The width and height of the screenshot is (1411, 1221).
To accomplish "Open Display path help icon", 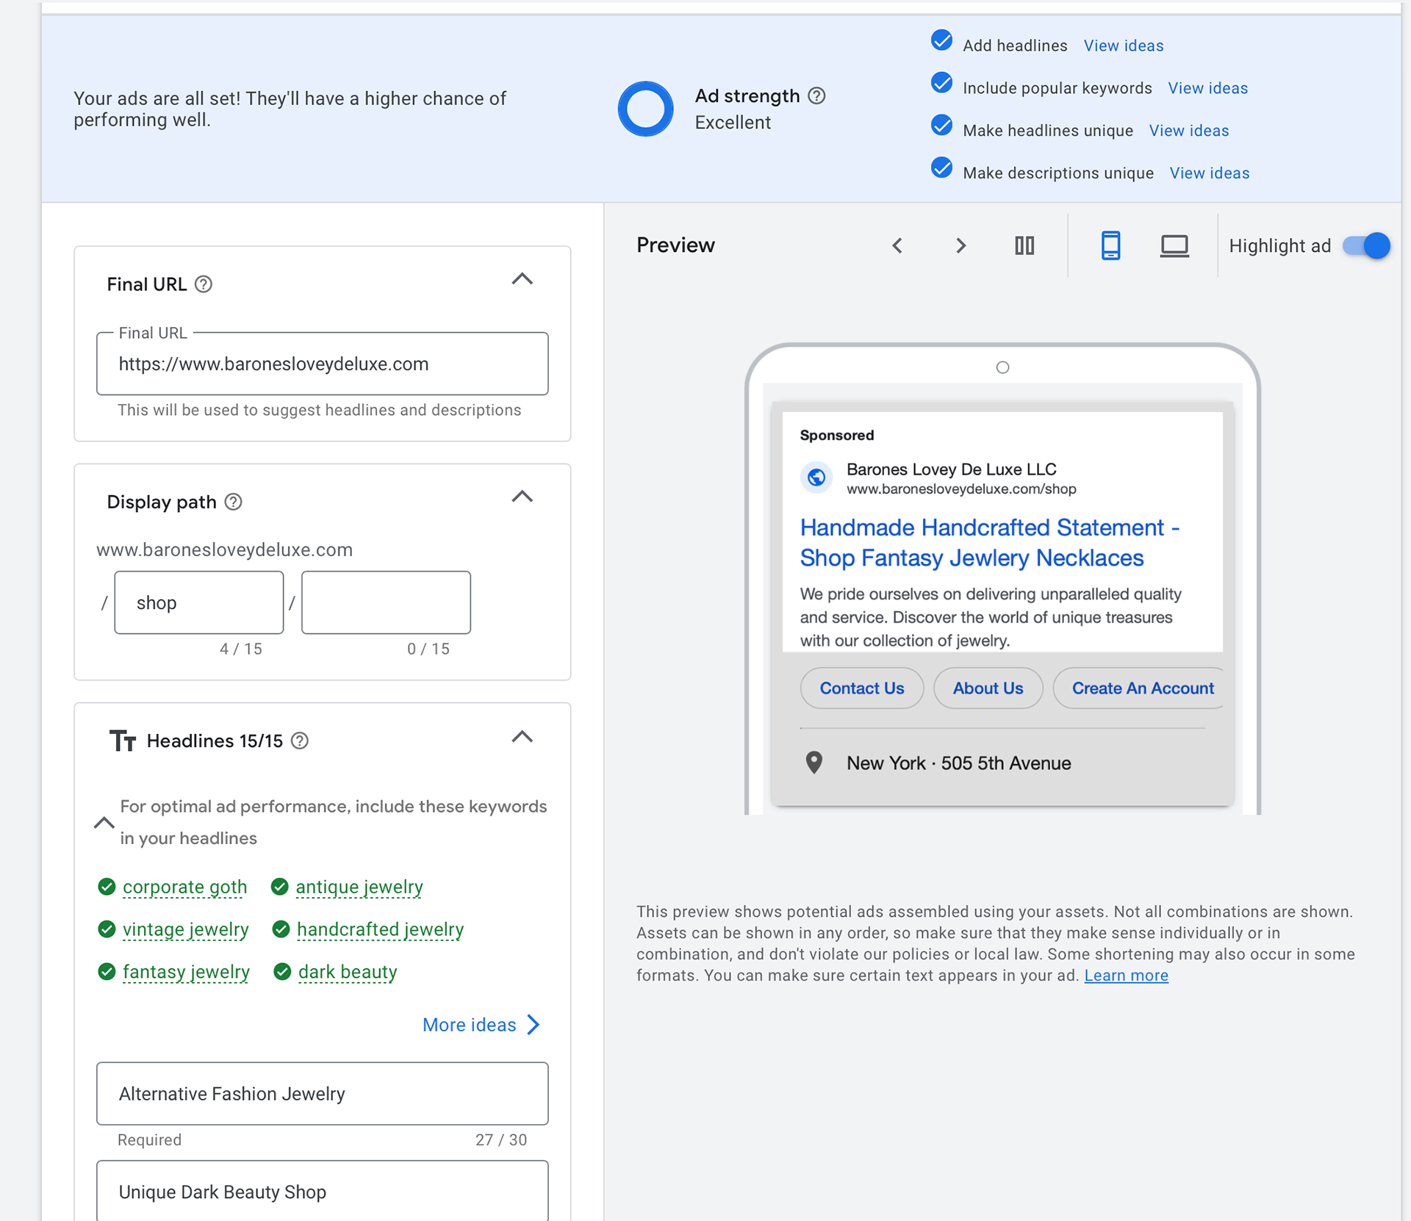I will click(233, 502).
